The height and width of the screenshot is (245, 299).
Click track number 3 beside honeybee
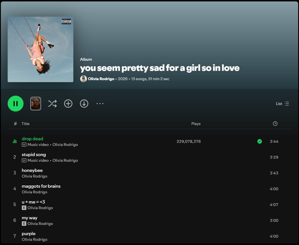coord(15,173)
